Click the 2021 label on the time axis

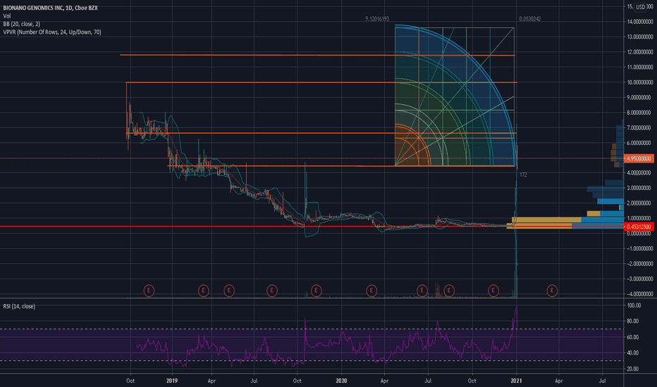point(516,381)
